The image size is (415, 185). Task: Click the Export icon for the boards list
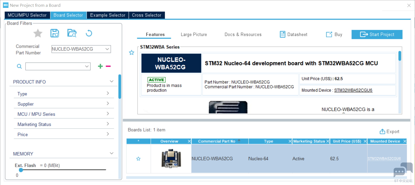pyautogui.click(x=382, y=132)
